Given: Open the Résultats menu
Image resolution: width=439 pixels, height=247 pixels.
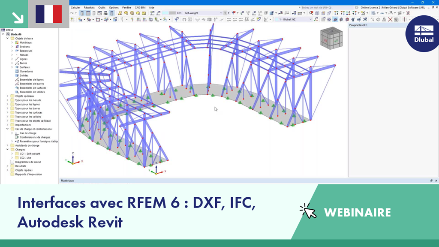Looking at the screenshot, I should (89, 8).
